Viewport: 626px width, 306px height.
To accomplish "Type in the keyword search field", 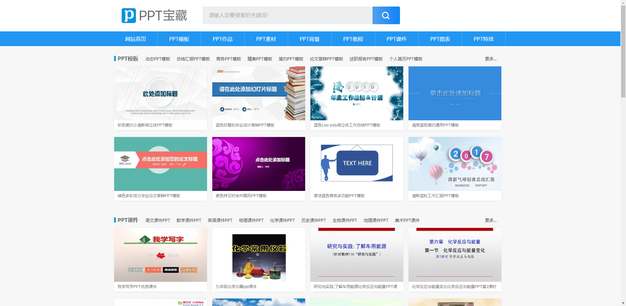I will pyautogui.click(x=287, y=15).
